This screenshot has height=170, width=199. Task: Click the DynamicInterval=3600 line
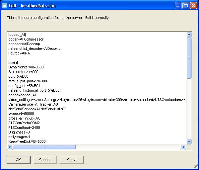click(26, 67)
